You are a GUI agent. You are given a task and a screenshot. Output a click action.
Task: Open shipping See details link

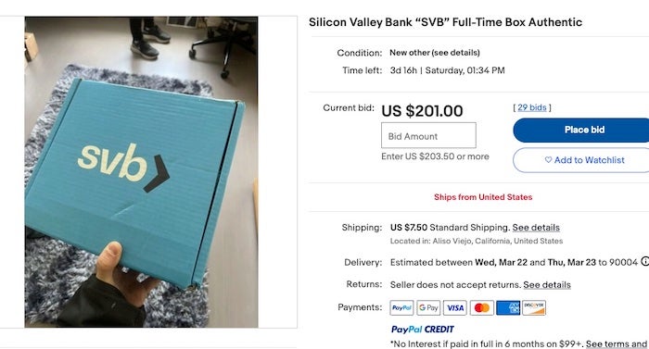coord(536,228)
